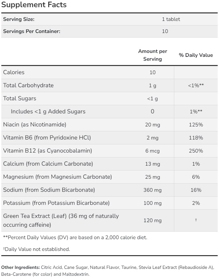Click the Serving Size label
Screen dimensions: 219x279
tap(19, 19)
